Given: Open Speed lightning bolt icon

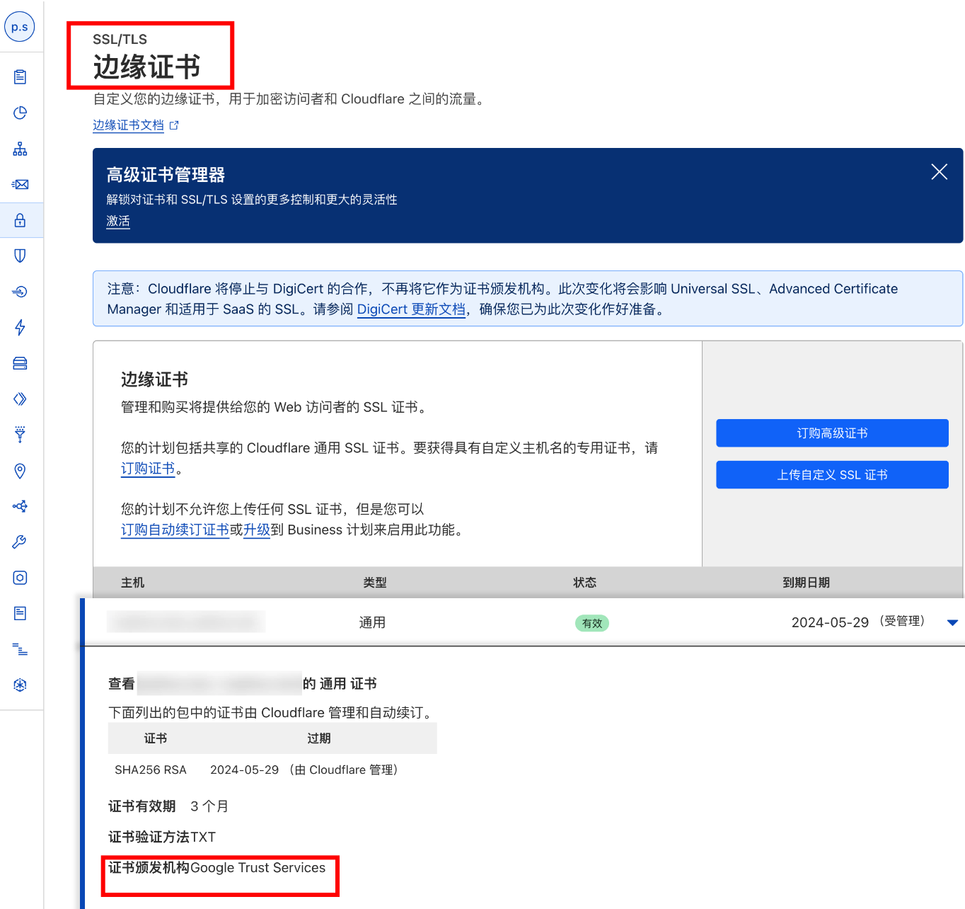Looking at the screenshot, I should pos(20,327).
